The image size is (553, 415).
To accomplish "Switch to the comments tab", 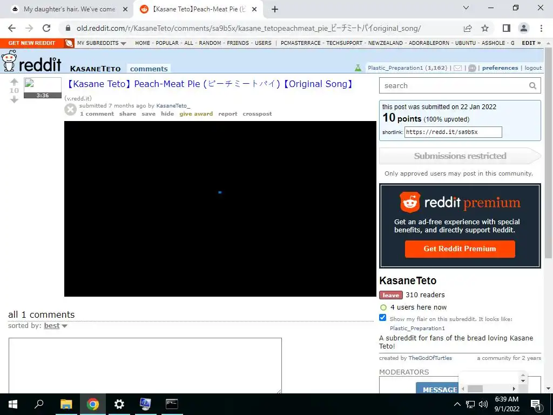I will pos(149,69).
